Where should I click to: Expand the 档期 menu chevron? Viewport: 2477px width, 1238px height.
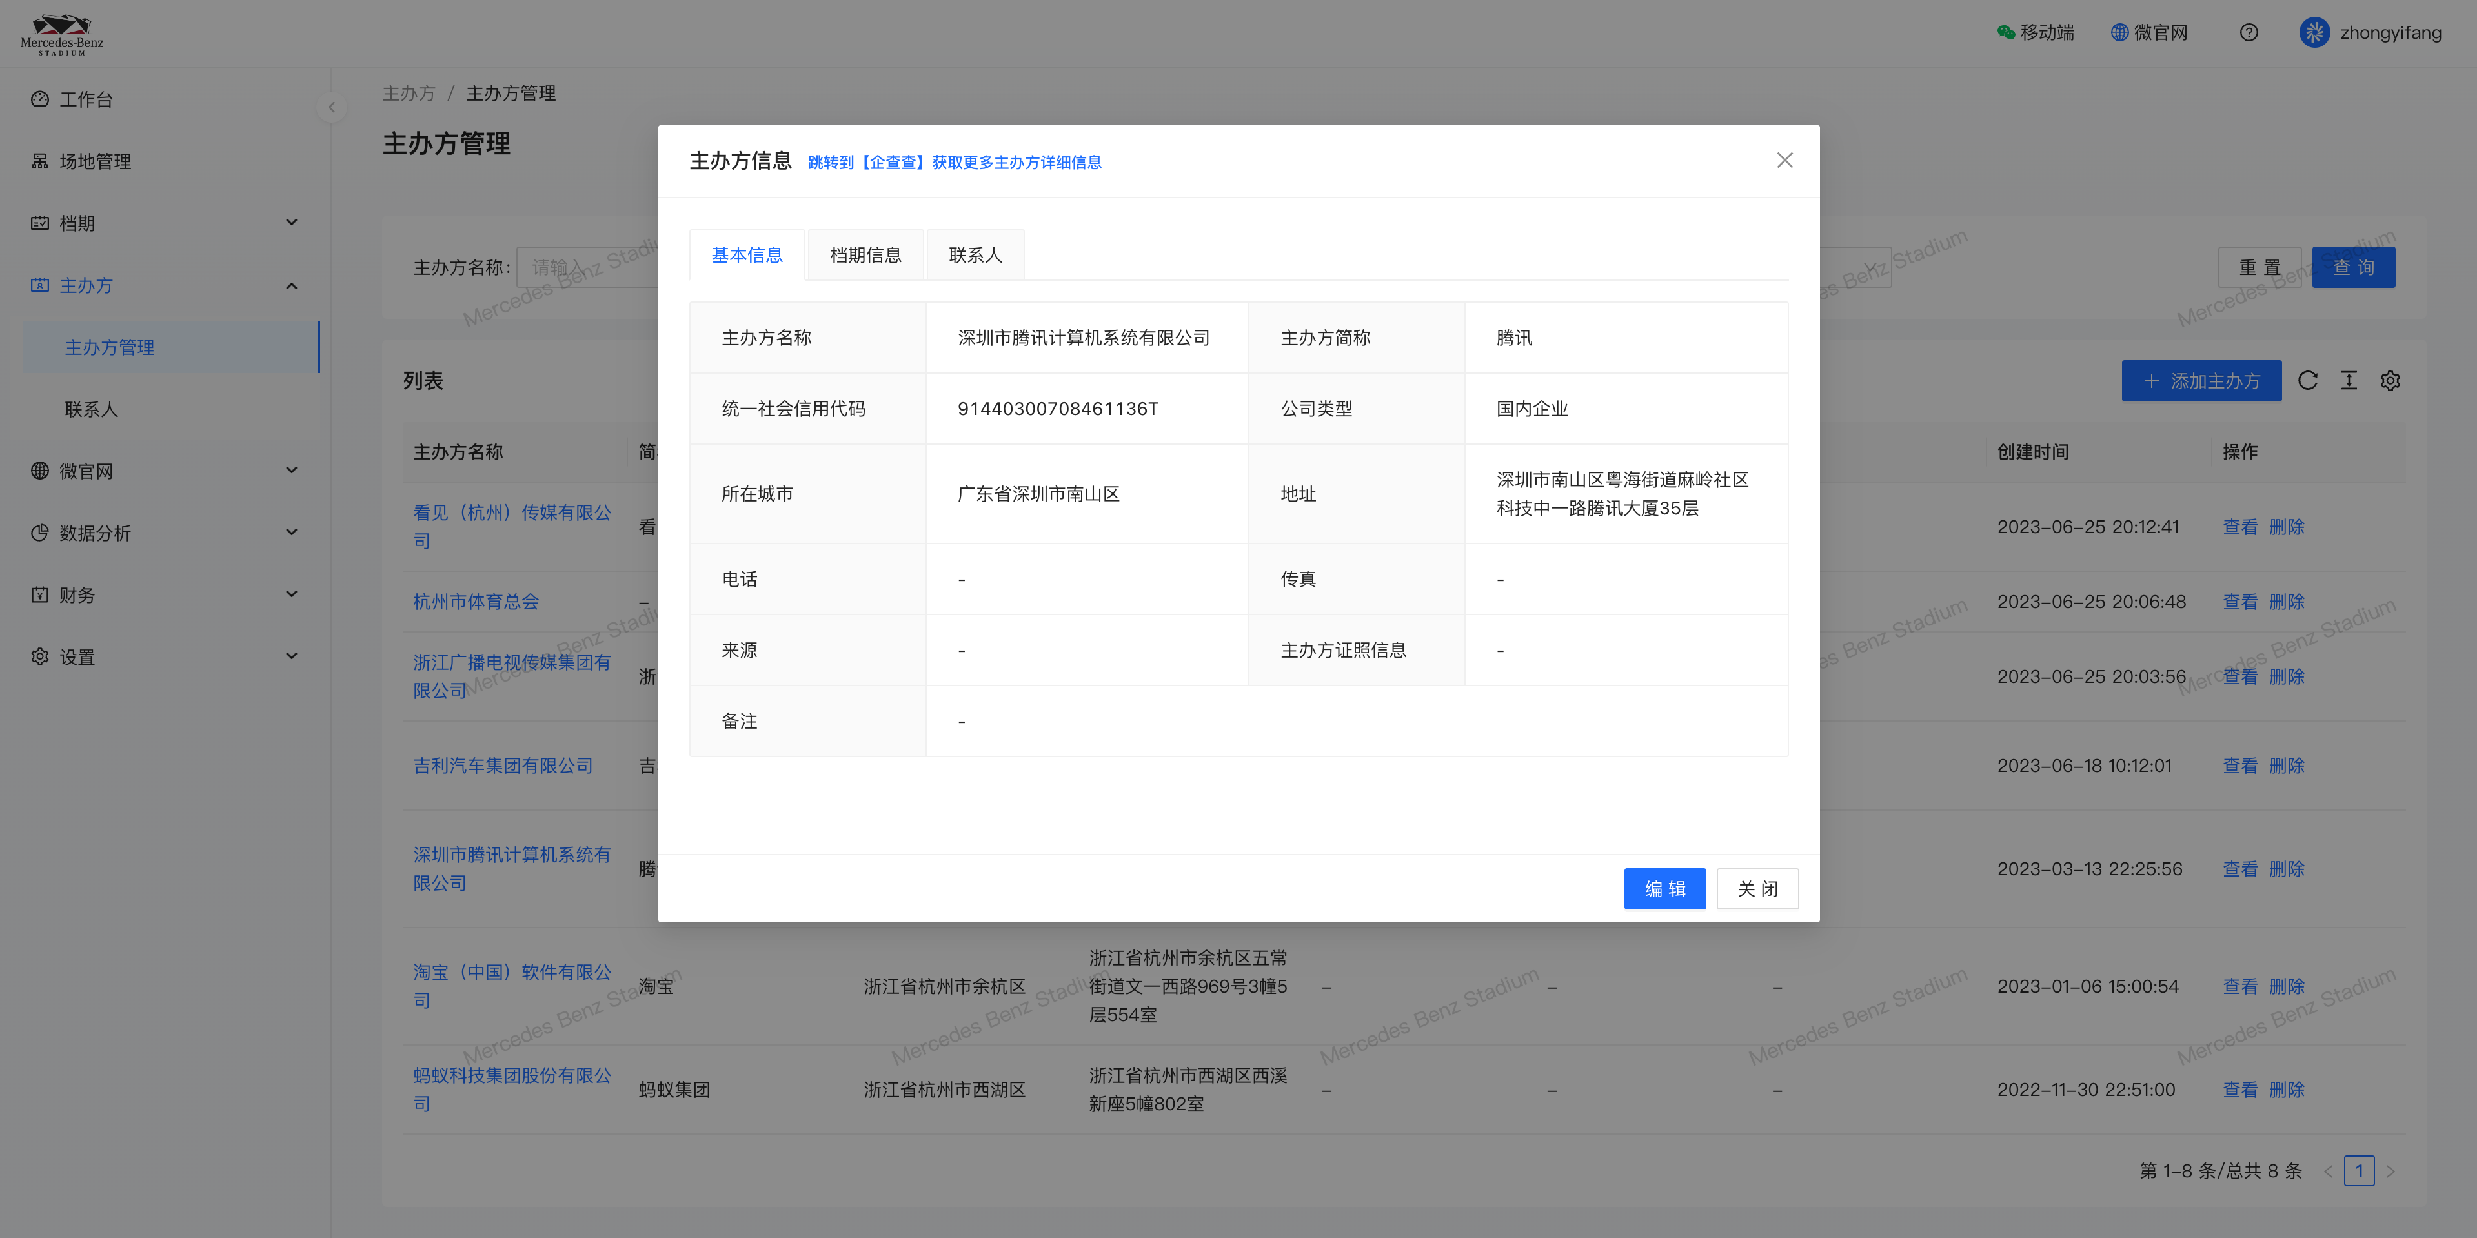(291, 223)
